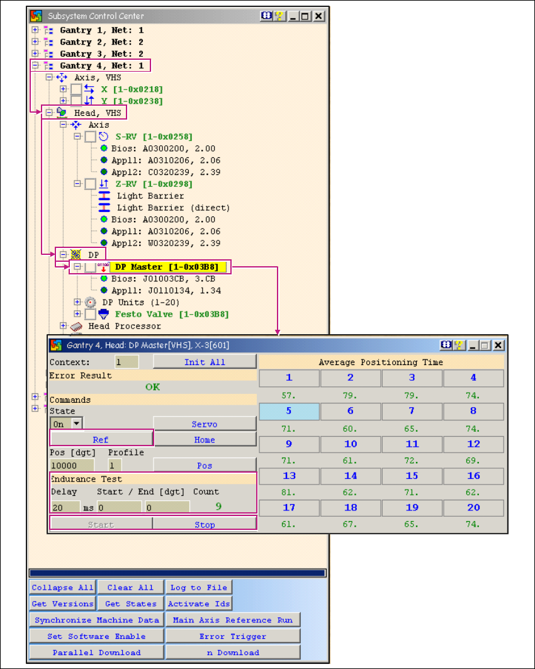Screen dimensions: 535x669
Task: Select Gantry 4, Net: 1 tree item
Action: click(101, 65)
